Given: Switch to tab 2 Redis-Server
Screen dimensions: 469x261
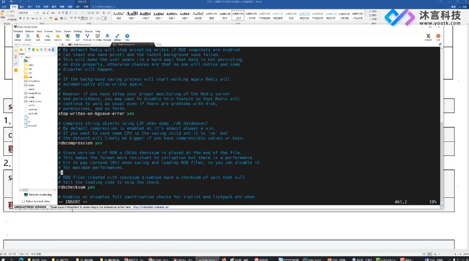Looking at the screenshot, I should 81,45.
